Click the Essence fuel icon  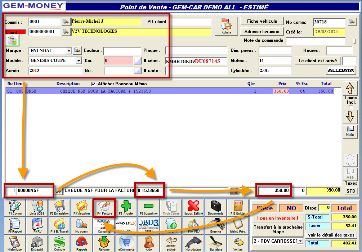point(216,226)
